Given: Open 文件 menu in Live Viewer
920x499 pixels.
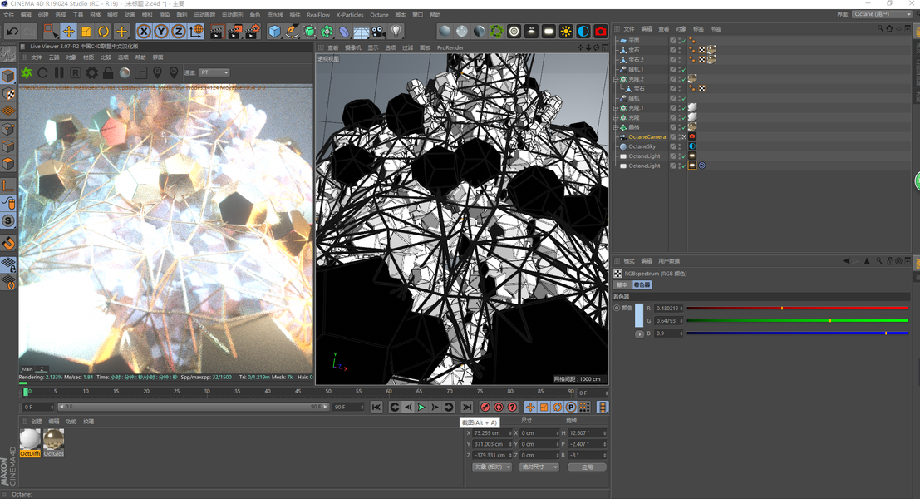Looking at the screenshot, I should [x=37, y=57].
